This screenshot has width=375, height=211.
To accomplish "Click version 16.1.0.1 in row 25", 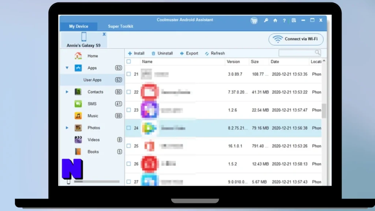I will pyautogui.click(x=235, y=146).
